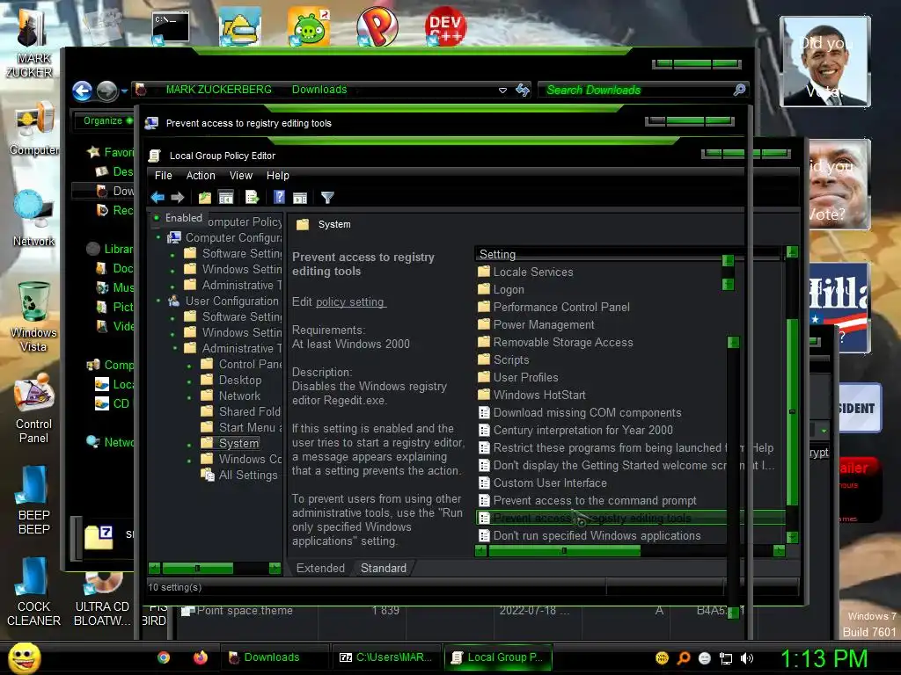Screen dimensions: 901x675
Task: Click the Back arrow in Group Policy toolbar
Action: click(x=157, y=198)
